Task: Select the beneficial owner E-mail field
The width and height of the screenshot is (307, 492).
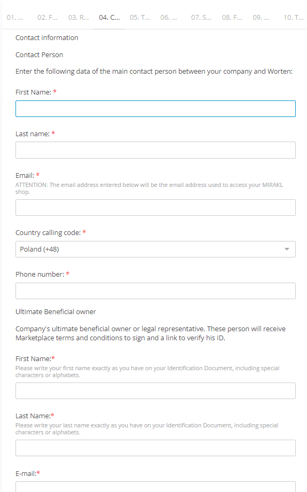Action: pyautogui.click(x=155, y=487)
